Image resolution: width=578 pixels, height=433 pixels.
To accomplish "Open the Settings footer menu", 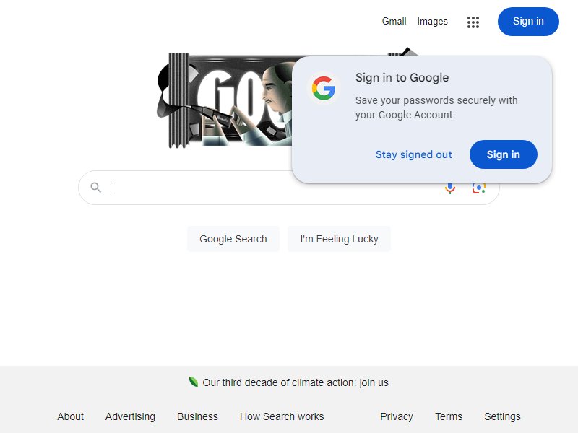I will click(502, 416).
